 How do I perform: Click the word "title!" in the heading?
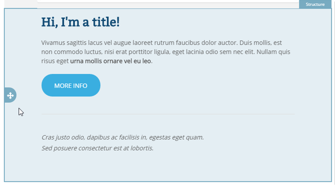(106, 22)
